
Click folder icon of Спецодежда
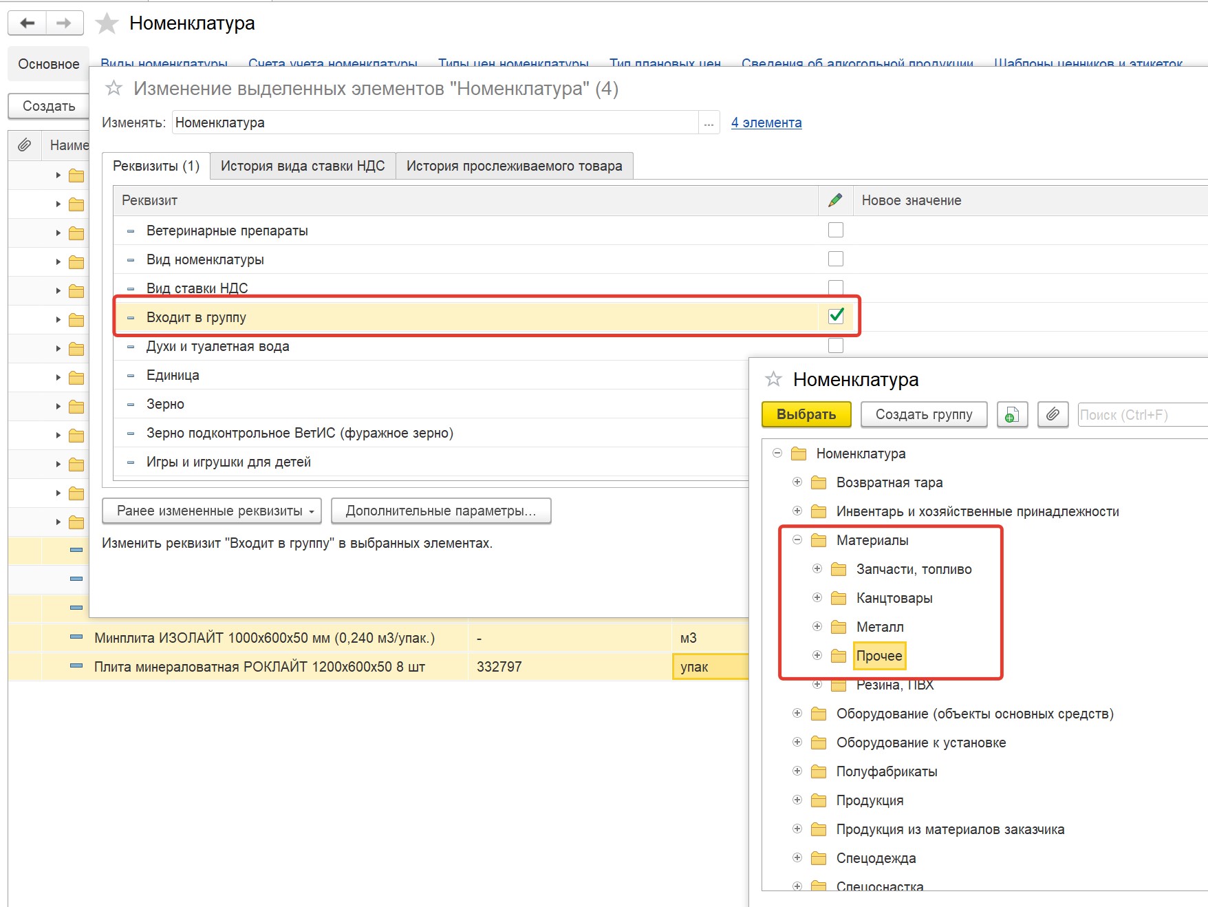(819, 858)
